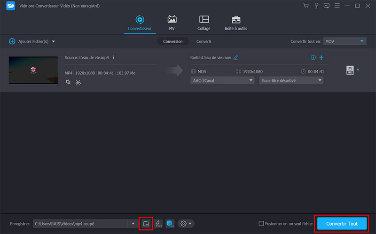The width and height of the screenshot is (376, 234).
Task: Click the Convertir Tout button
Action: 342,223
